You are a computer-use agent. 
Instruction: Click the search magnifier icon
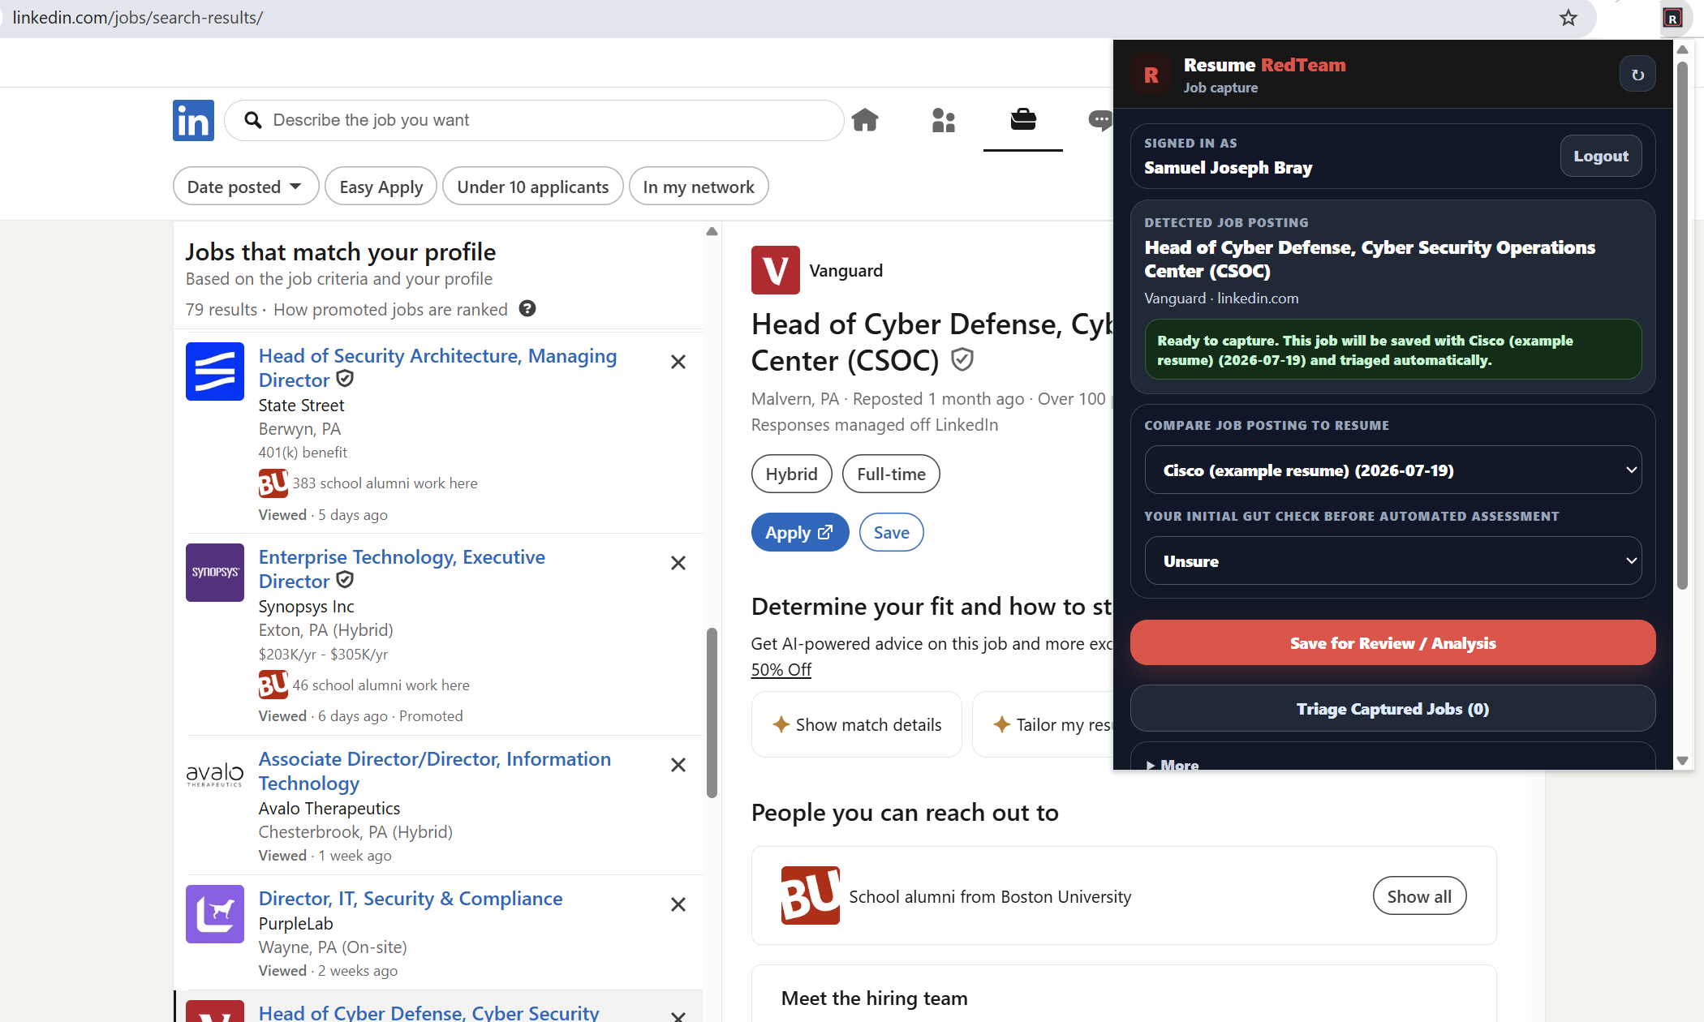pos(253,120)
